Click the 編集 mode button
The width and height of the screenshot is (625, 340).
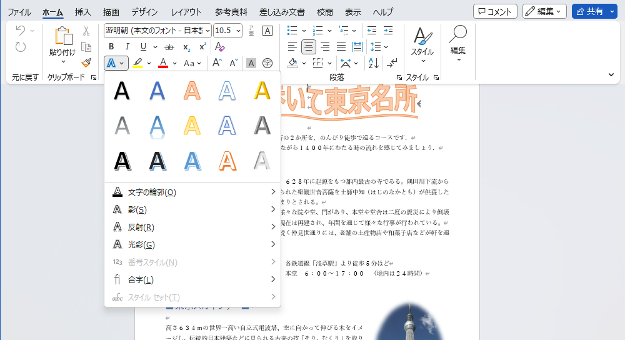[x=544, y=11]
